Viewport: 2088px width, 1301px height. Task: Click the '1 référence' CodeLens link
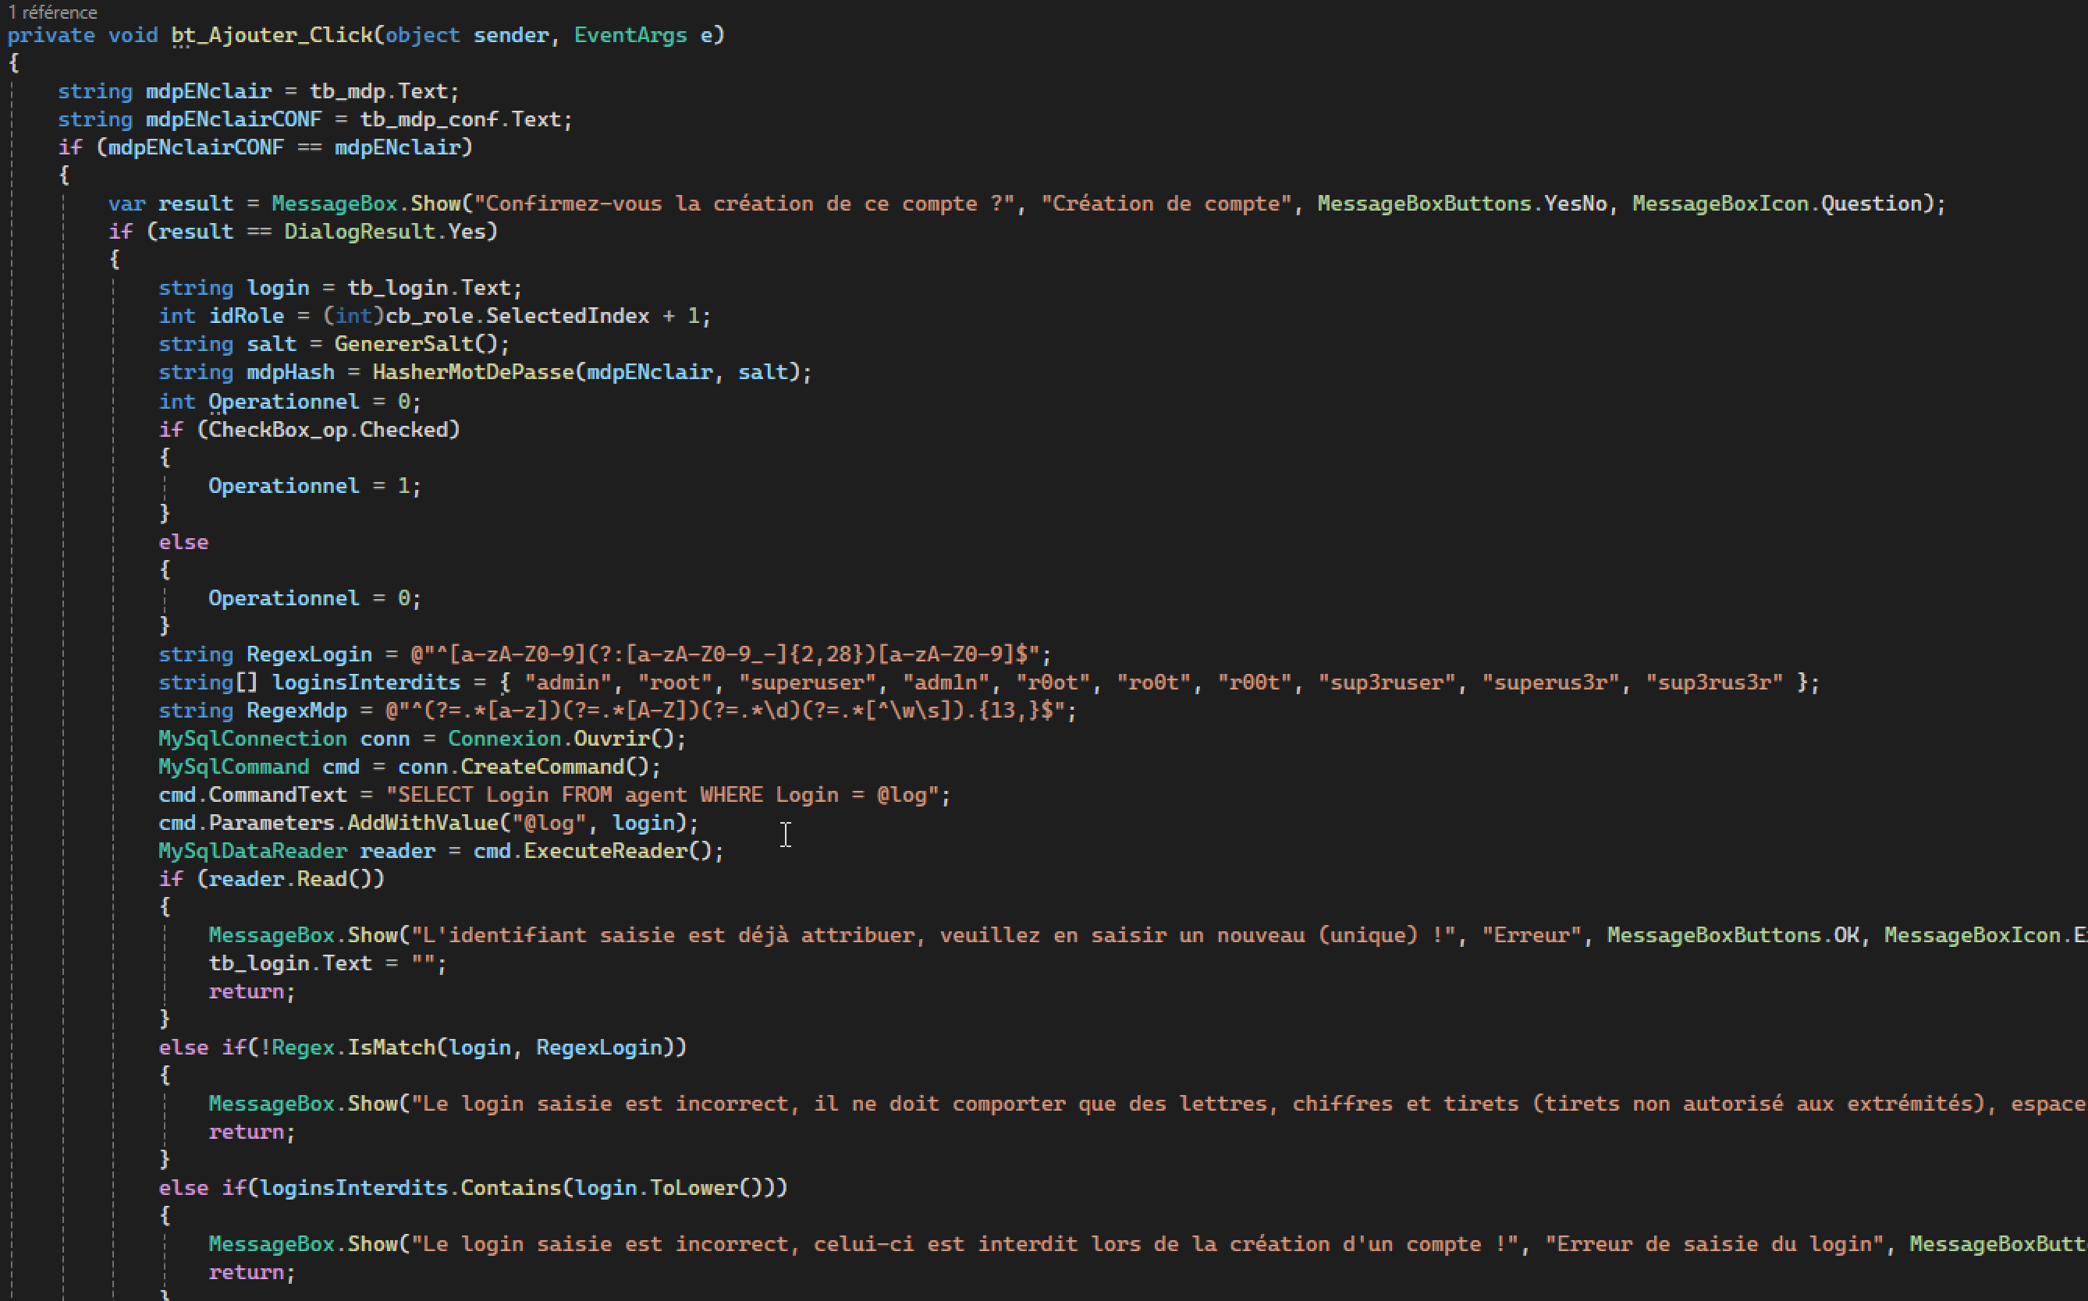coord(51,12)
